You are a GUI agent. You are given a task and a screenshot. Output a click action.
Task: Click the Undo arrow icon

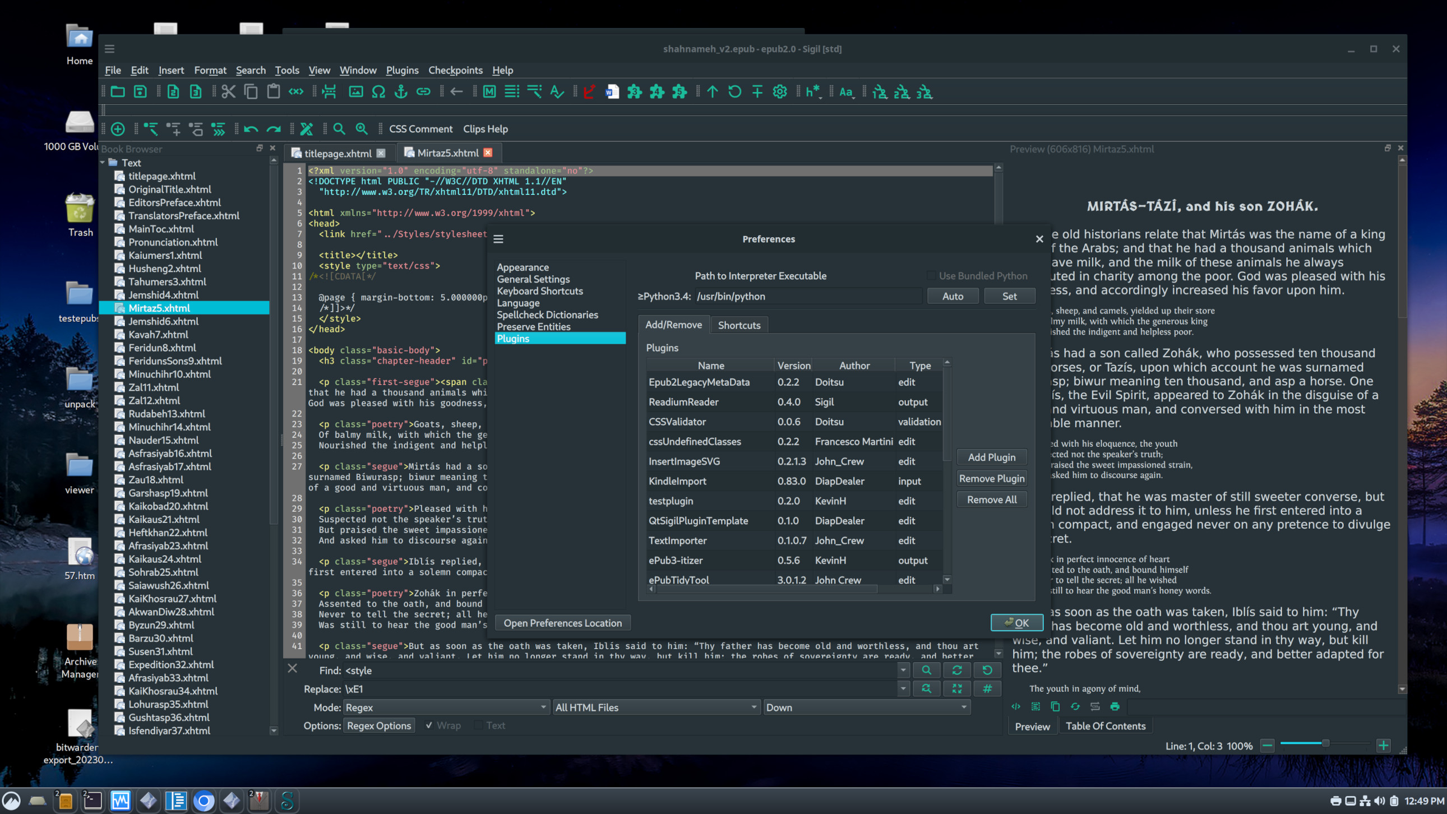click(251, 129)
